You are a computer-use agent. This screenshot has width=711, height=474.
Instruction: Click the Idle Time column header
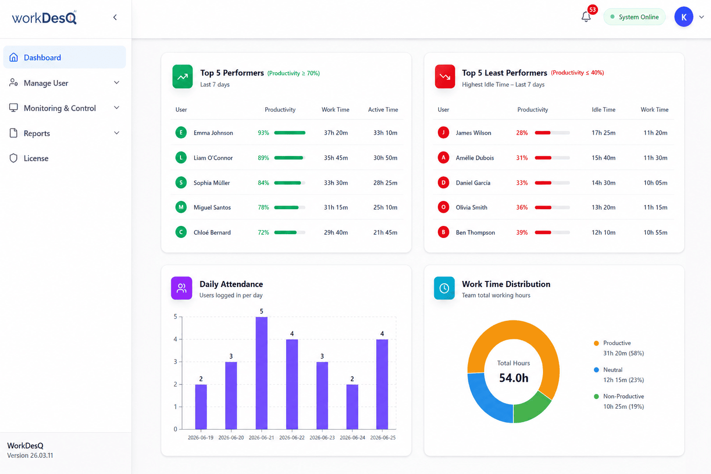click(604, 110)
